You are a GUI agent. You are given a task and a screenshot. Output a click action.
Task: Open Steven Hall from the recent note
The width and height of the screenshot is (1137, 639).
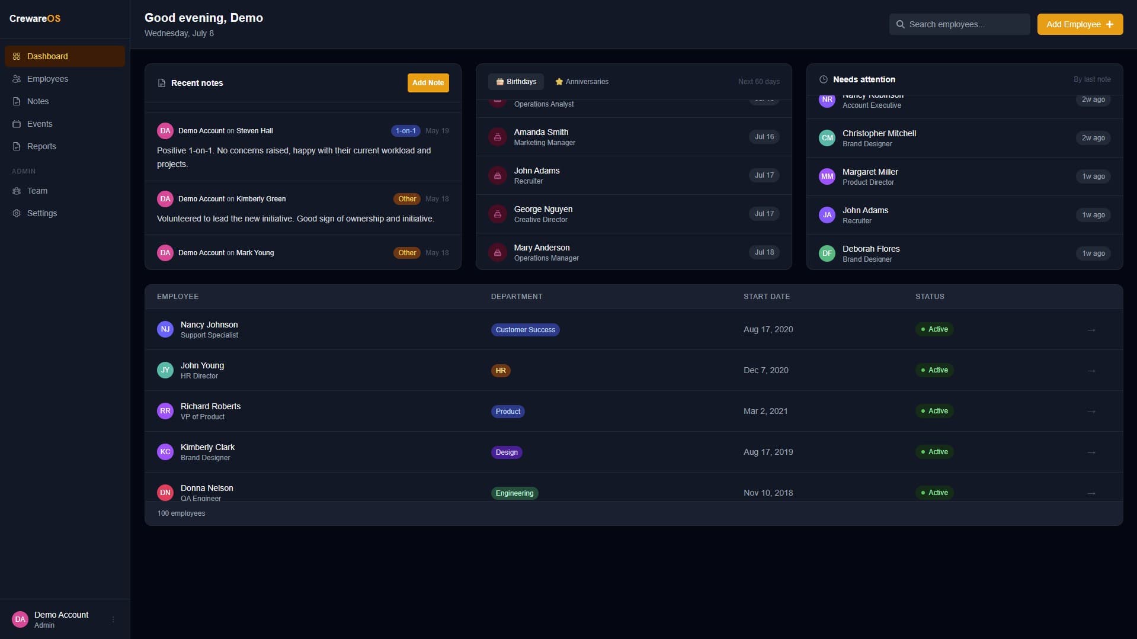tap(254, 131)
